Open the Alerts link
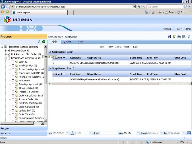Image resolution: width=192 pixels, height=144 pixels. (179, 29)
